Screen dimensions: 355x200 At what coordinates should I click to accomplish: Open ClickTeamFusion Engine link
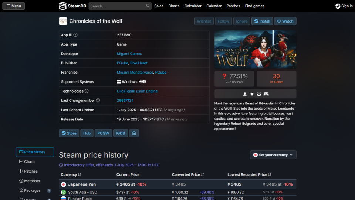(x=137, y=91)
